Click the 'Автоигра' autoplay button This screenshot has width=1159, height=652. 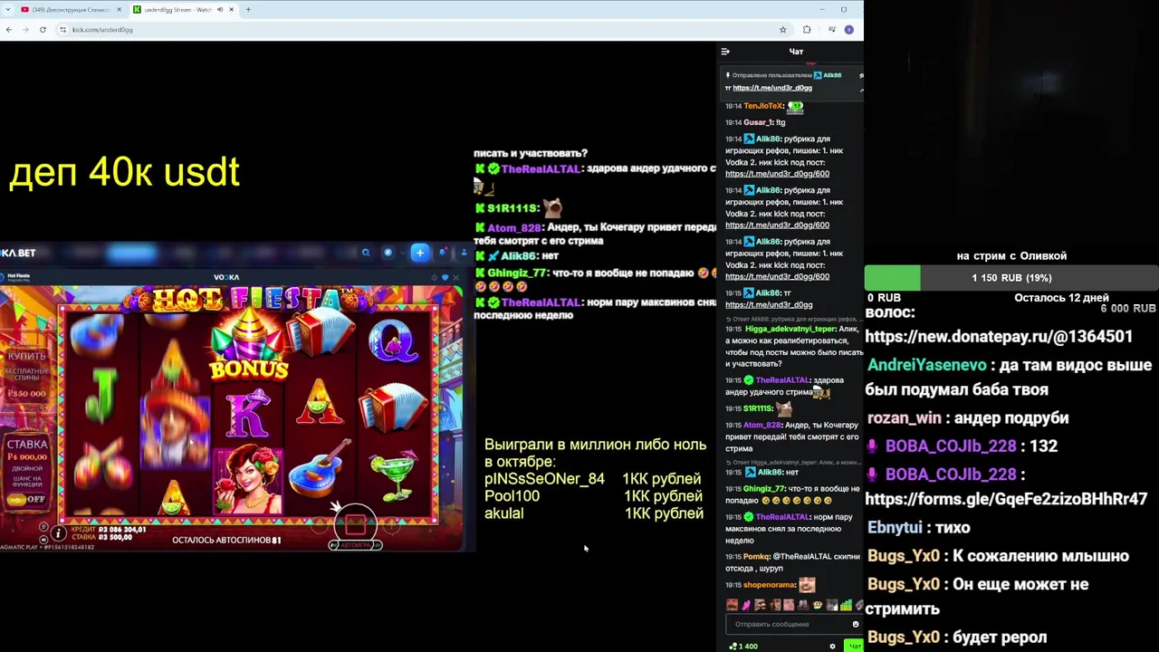(x=355, y=545)
